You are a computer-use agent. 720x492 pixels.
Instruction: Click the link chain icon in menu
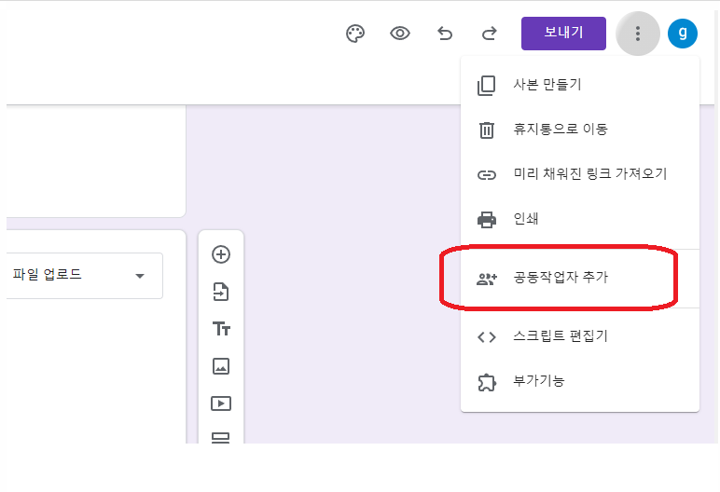[487, 175]
